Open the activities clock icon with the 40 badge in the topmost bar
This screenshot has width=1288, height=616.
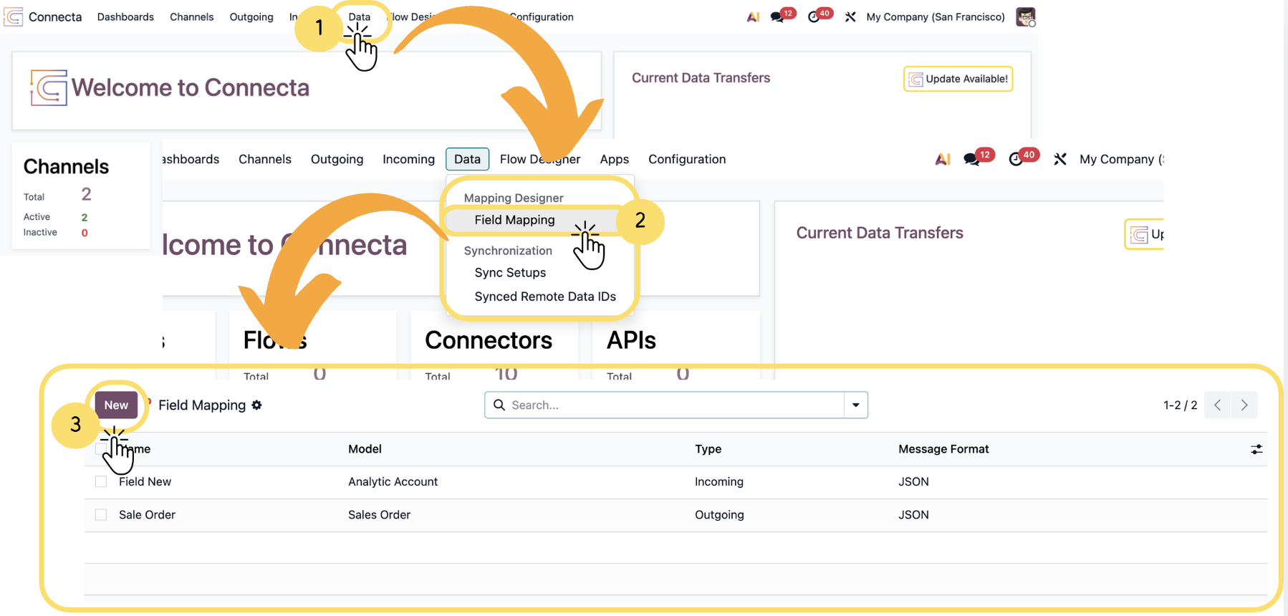tap(814, 17)
